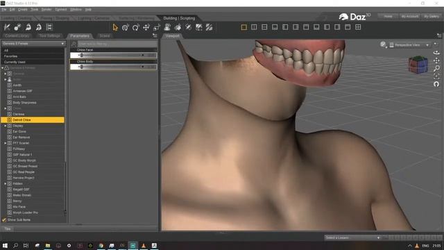Click the viewport orbit camera control
444x250 pixels.
point(436,53)
